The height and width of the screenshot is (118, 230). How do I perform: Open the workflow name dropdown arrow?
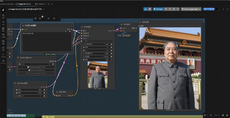tap(44, 9)
